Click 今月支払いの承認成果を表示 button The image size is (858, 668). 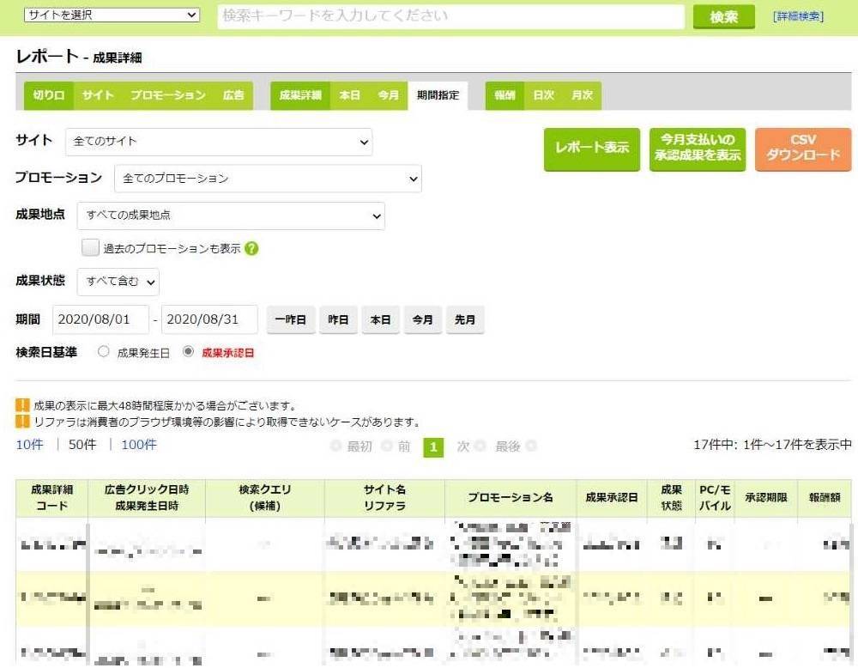(x=698, y=148)
